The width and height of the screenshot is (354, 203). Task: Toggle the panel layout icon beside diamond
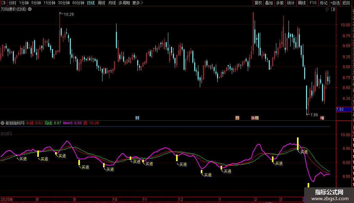coord(333,9)
